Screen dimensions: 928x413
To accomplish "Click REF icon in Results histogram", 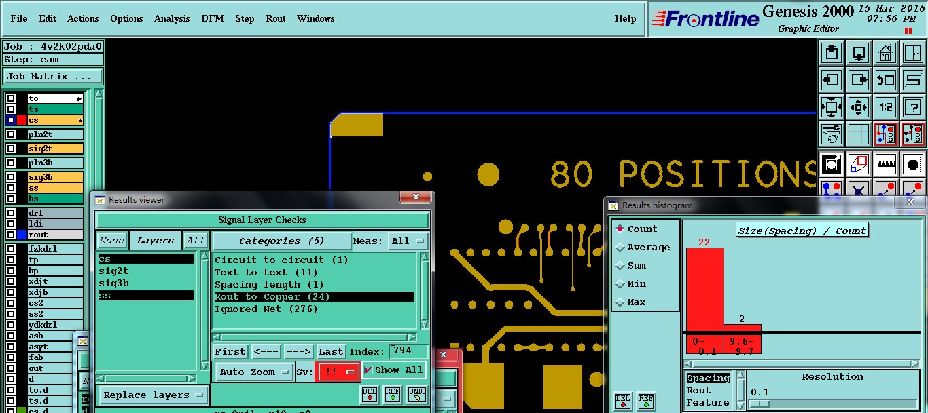I will point(646,401).
